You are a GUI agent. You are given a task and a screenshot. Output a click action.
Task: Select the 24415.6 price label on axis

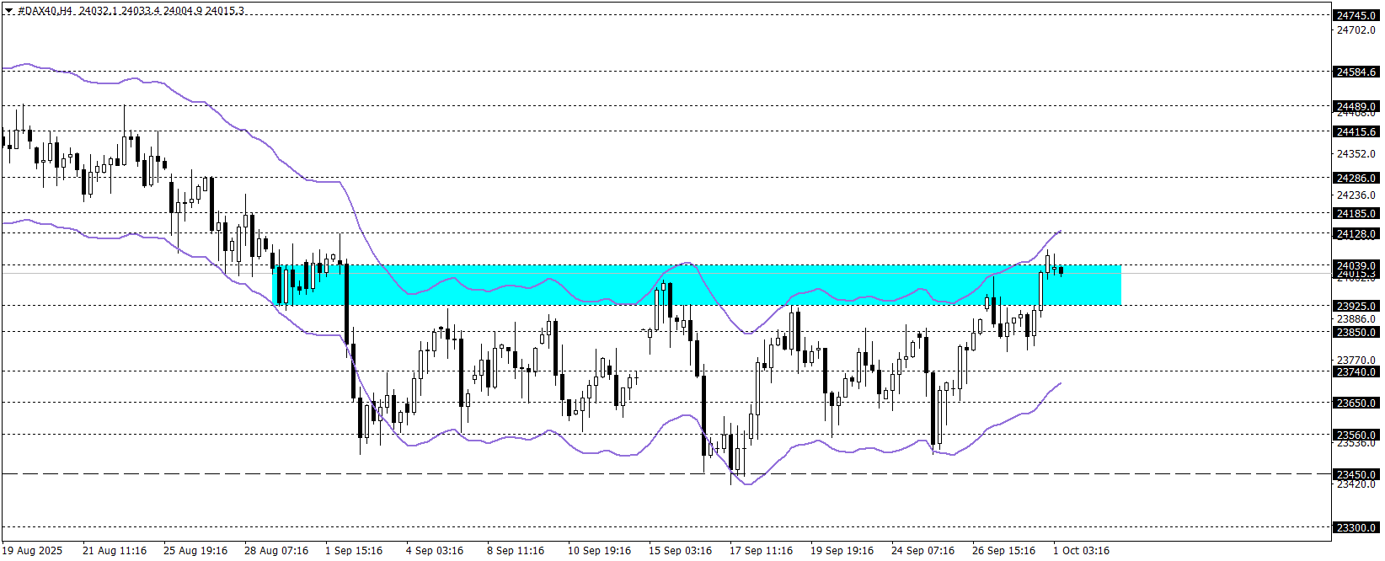tap(1356, 131)
